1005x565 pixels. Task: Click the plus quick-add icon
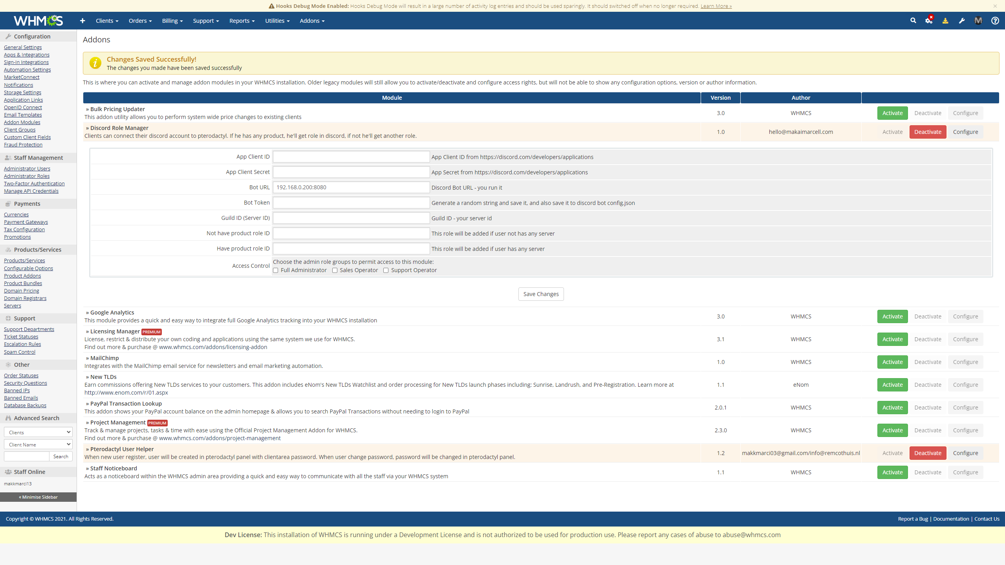[82, 21]
